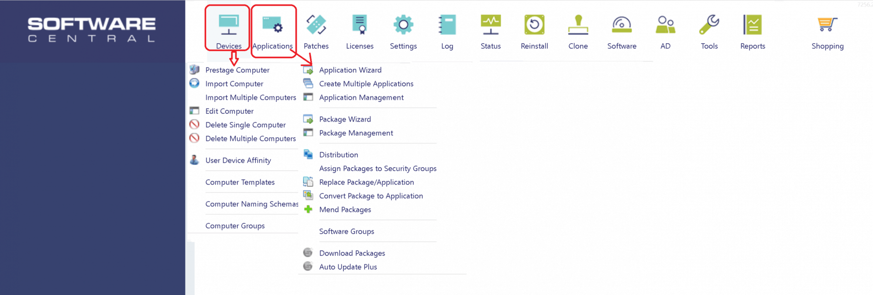Click the Package Wizard icon
This screenshot has width=873, height=295.
(x=308, y=119)
